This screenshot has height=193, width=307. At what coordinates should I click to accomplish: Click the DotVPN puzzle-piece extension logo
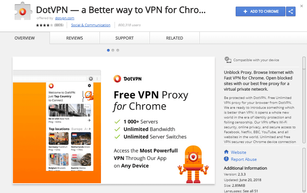(23, 11)
